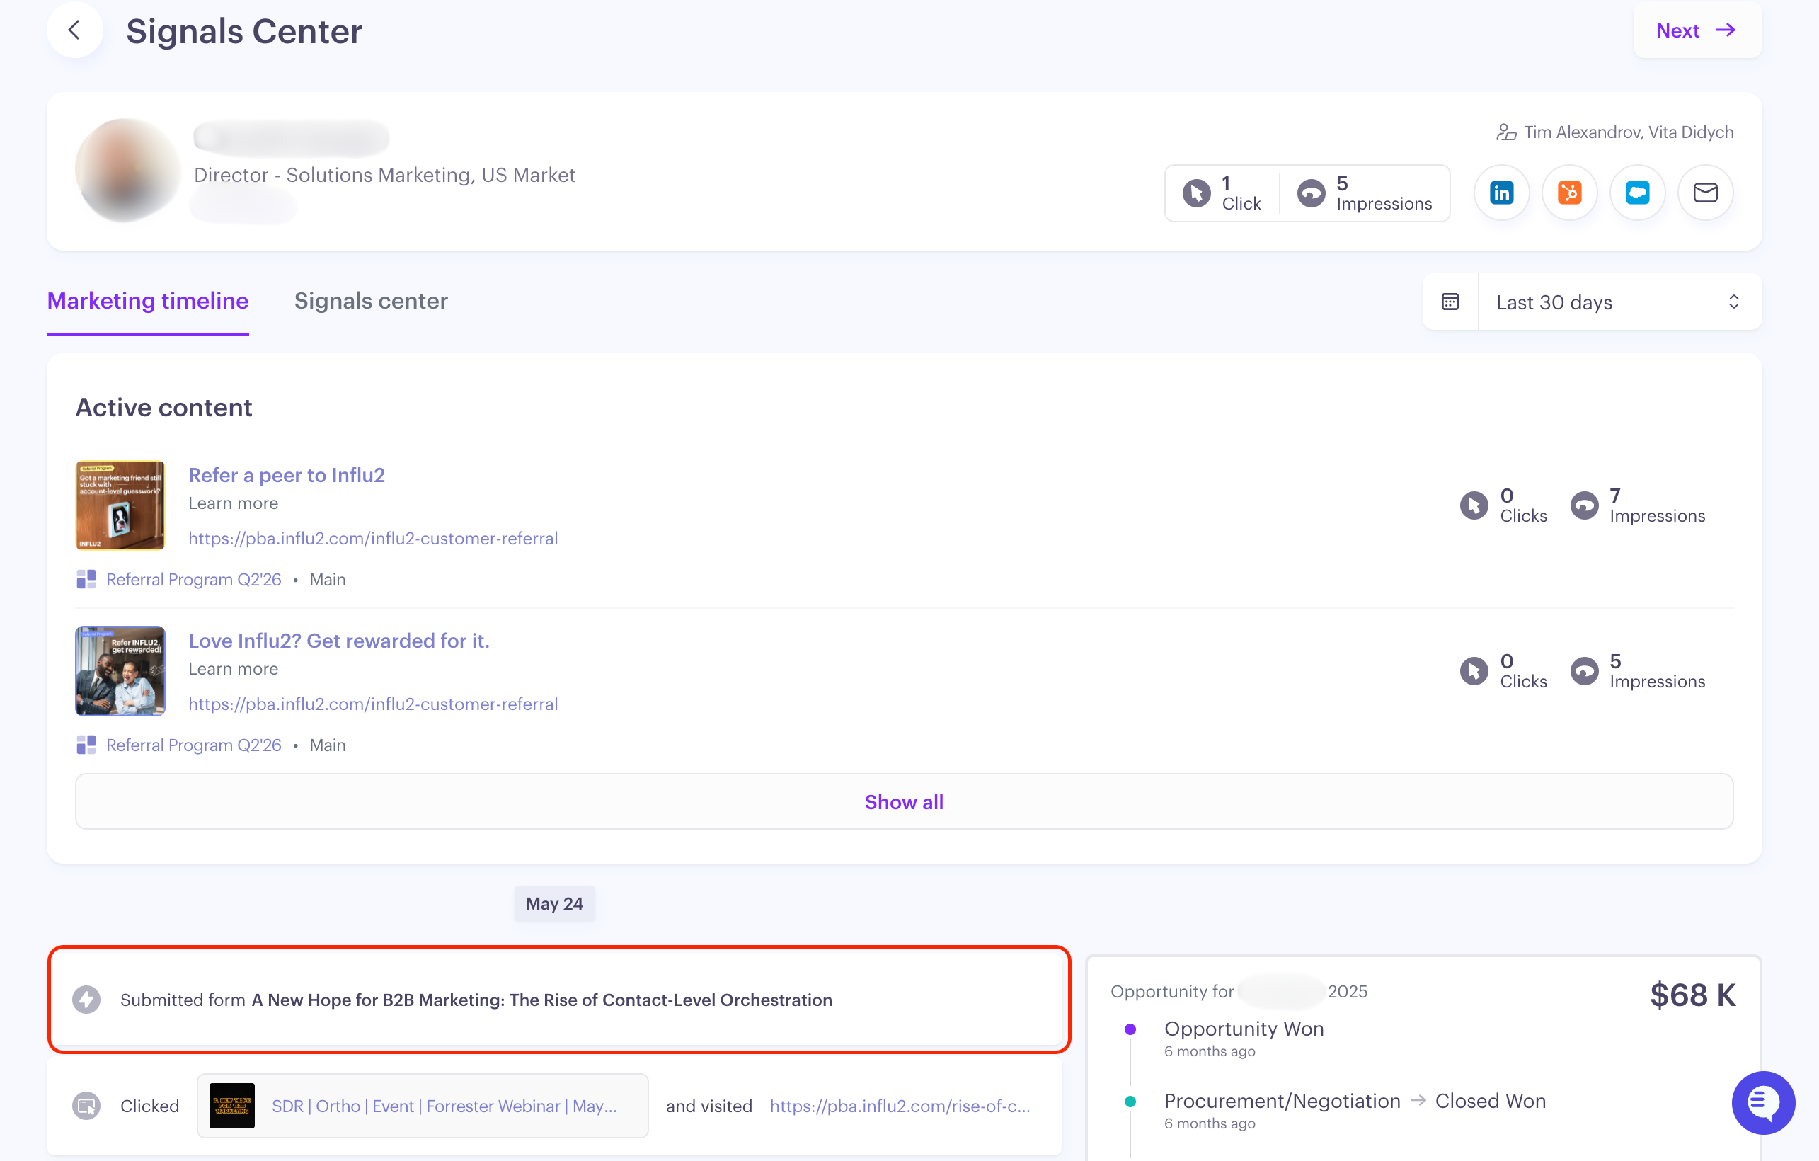Click impressions icon for Love Influ2 row
This screenshot has width=1819, height=1161.
pyautogui.click(x=1584, y=671)
